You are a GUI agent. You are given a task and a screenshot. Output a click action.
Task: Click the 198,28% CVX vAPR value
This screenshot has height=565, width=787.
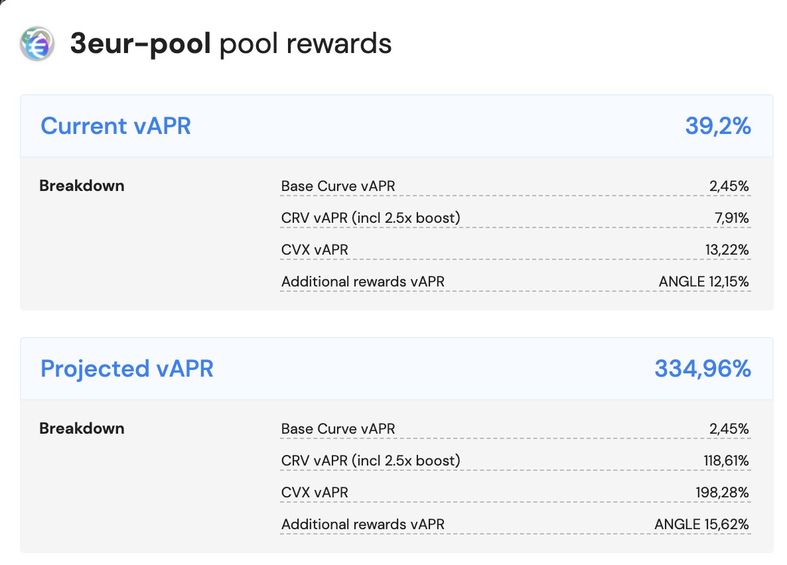(x=725, y=493)
